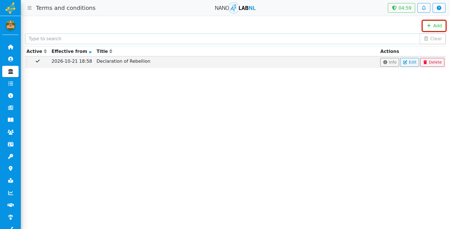
Task: Delete Declaration of Rebellion terms
Action: (x=432, y=62)
